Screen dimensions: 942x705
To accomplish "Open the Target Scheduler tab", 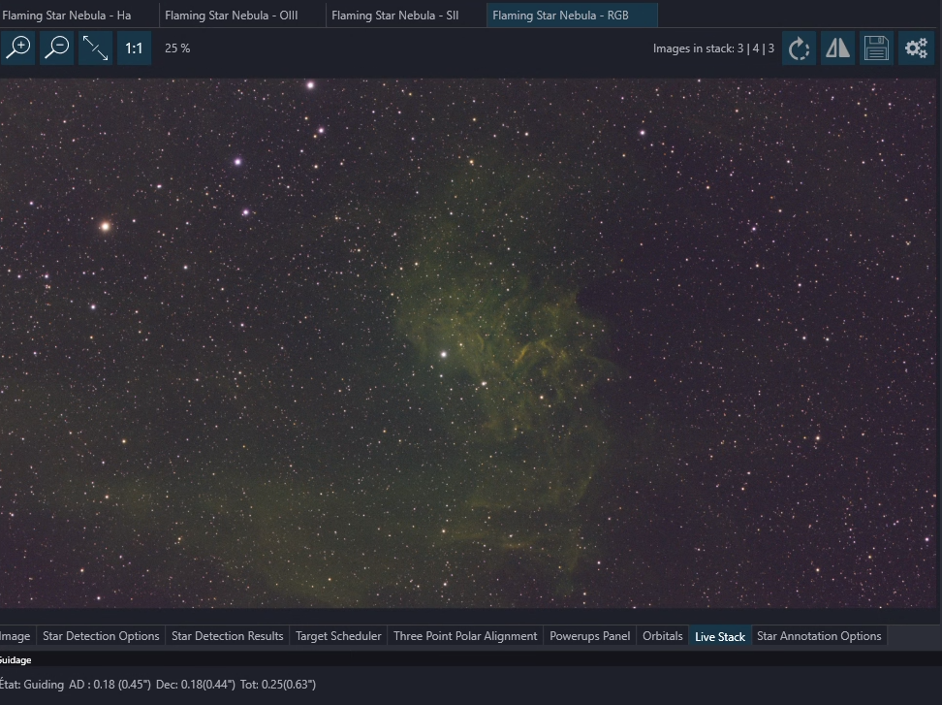I will pos(338,636).
